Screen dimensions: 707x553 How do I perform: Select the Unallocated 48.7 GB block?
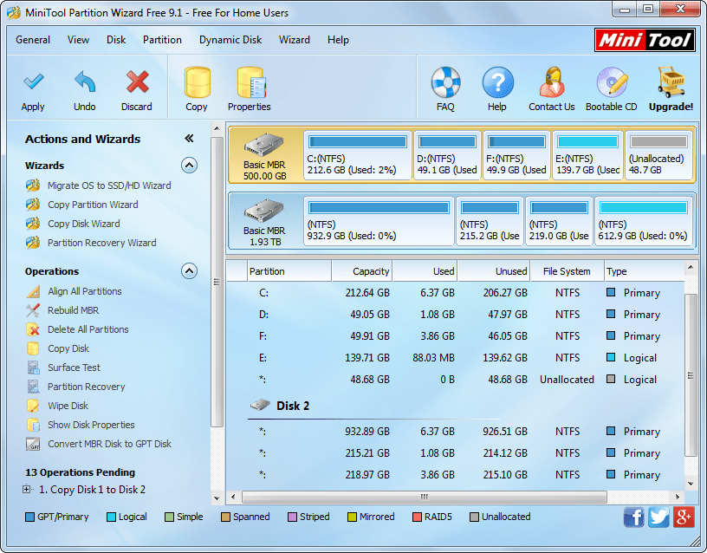658,156
